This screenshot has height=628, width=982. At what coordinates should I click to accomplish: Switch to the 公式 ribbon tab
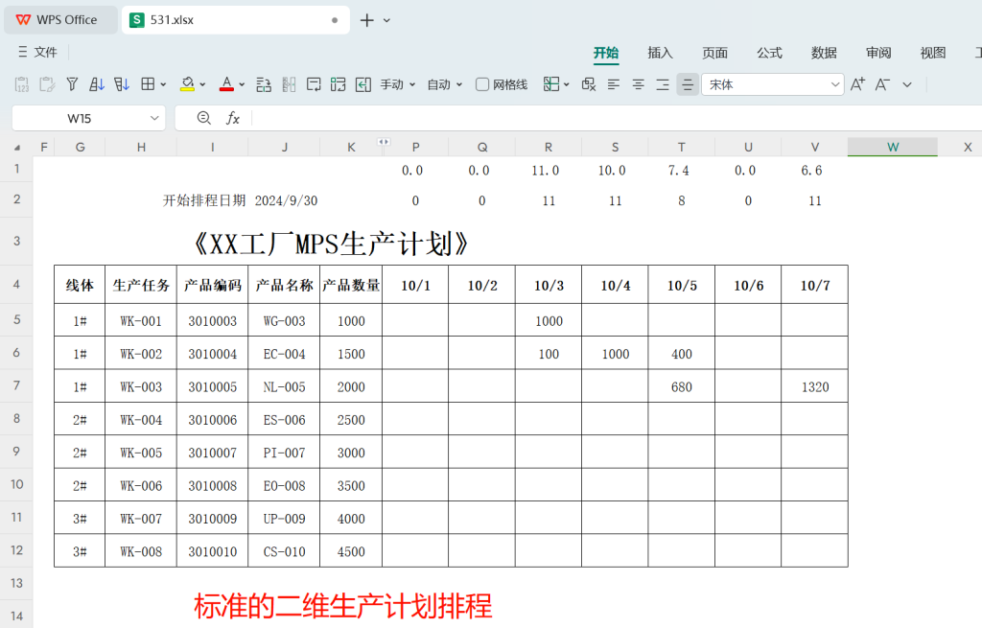769,53
